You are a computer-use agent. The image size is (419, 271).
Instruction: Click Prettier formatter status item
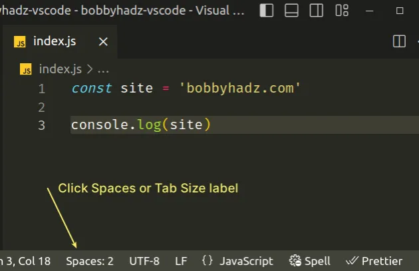click(374, 261)
